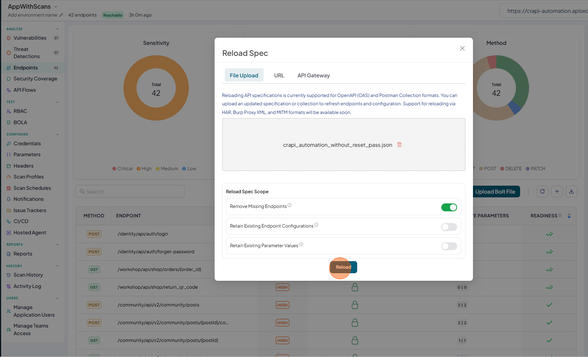The image size is (588, 357).
Task: Collapse the Configure sidebar section
Action: 57,134
